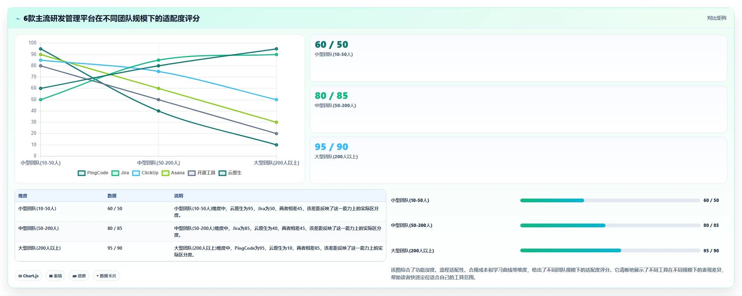Click the 小型团队 description text in the table

point(276,212)
